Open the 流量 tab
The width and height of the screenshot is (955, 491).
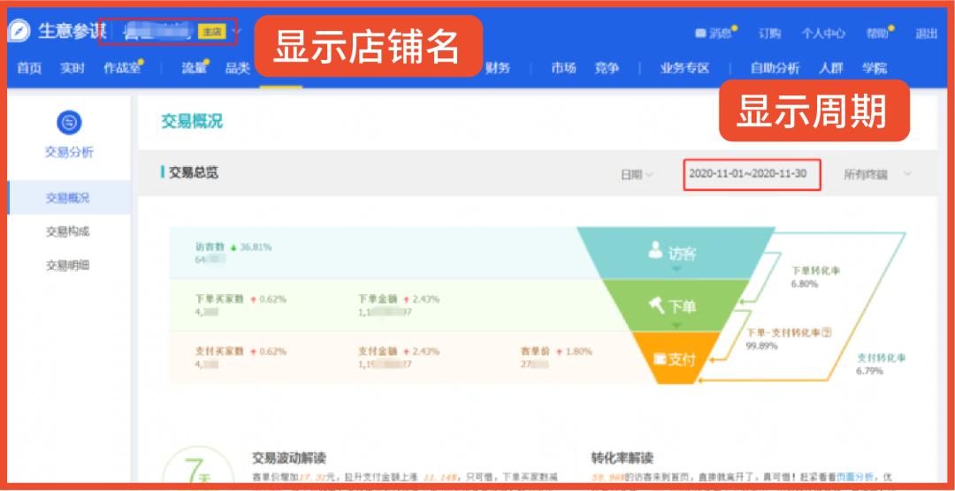point(194,68)
